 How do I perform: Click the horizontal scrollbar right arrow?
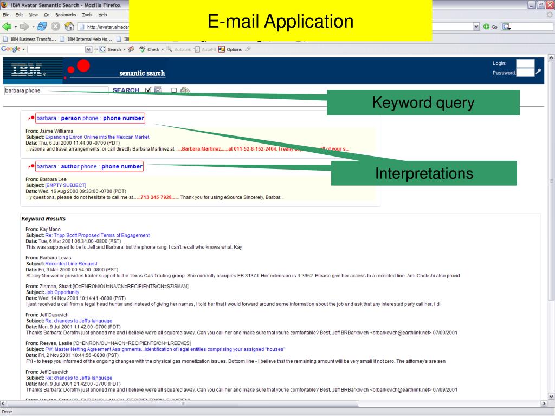click(x=544, y=404)
